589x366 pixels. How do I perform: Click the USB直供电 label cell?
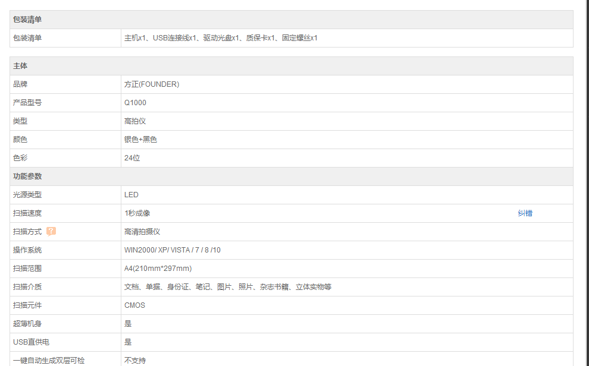[65, 342]
